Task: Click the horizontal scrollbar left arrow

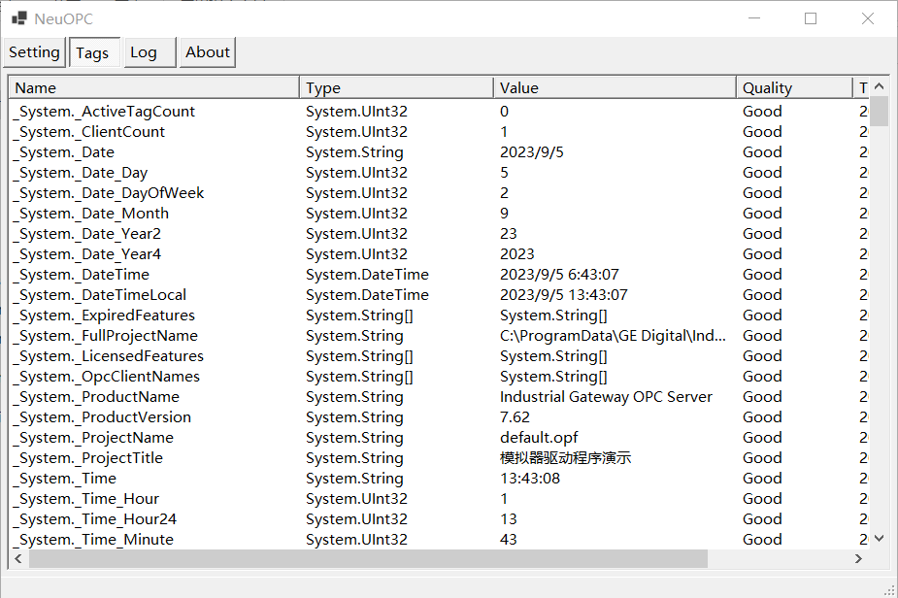Action: pos(17,558)
